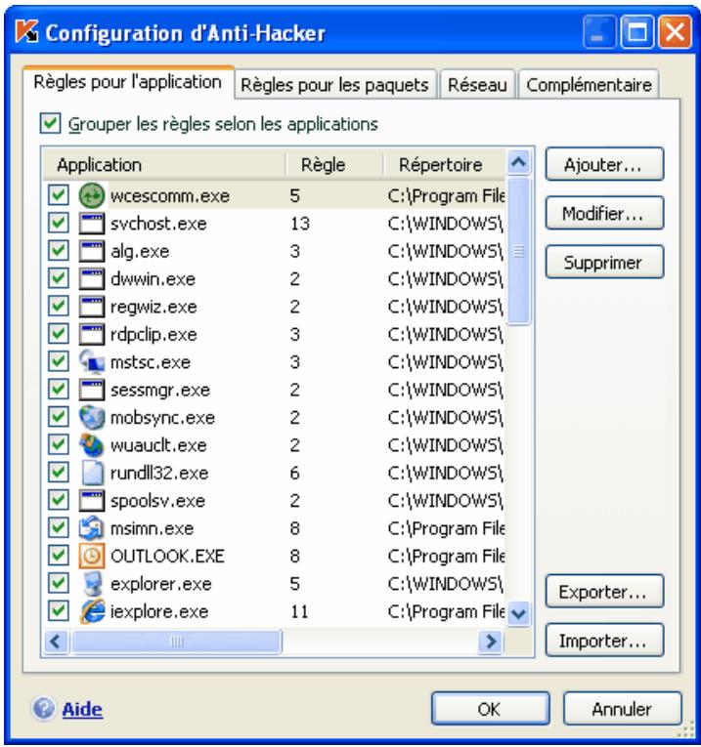Uncheck the msimn.exe rule checkbox

pyautogui.click(x=59, y=528)
